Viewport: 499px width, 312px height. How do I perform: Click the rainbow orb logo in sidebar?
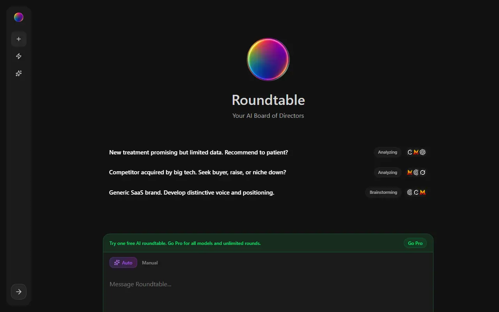tap(19, 17)
